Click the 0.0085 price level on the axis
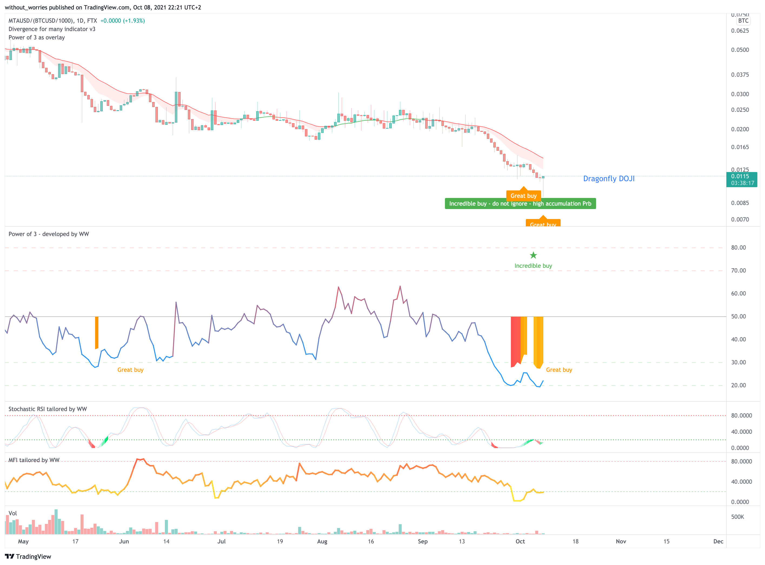The height and width of the screenshot is (565, 765). (x=740, y=203)
